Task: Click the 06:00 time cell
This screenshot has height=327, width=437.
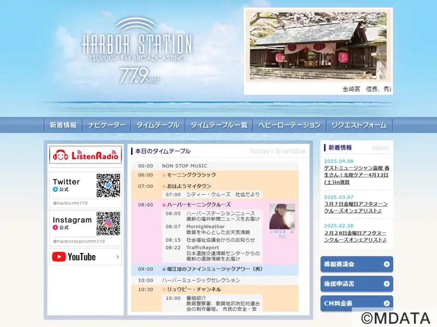Action: [145, 175]
